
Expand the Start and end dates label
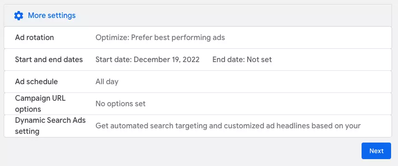pyautogui.click(x=49, y=59)
